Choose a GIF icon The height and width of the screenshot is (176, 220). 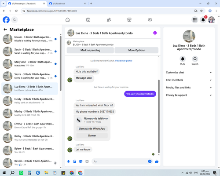(x=87, y=161)
